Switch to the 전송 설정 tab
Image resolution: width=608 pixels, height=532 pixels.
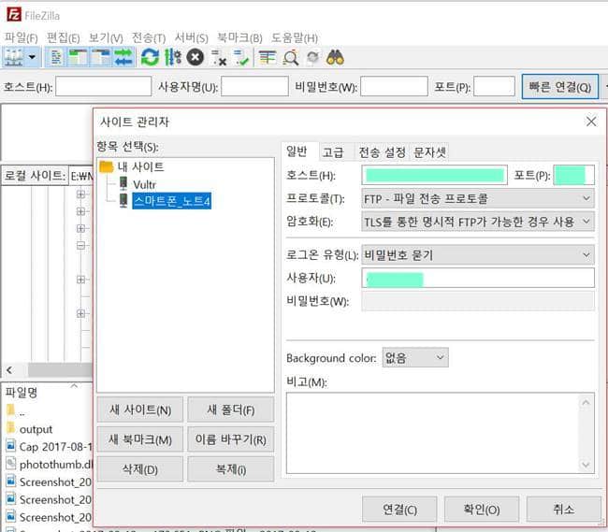382,152
